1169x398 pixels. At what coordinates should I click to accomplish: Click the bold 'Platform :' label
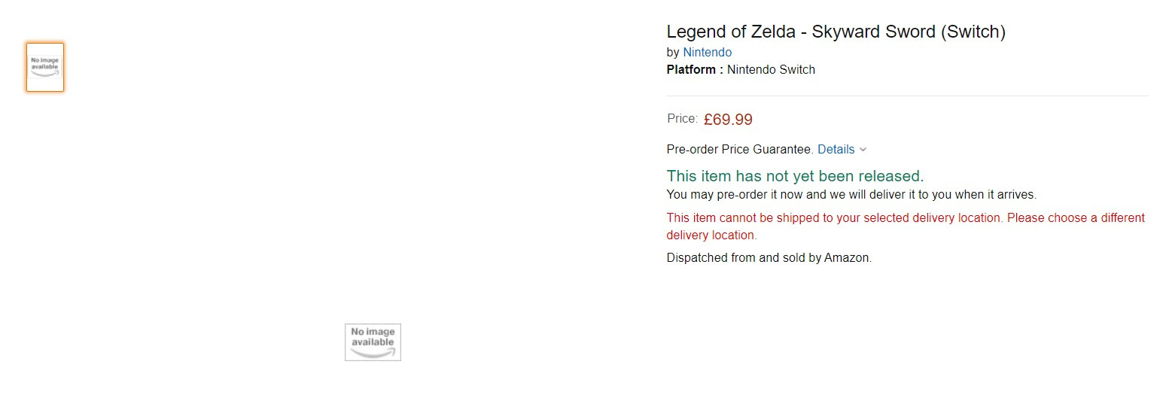(x=695, y=70)
